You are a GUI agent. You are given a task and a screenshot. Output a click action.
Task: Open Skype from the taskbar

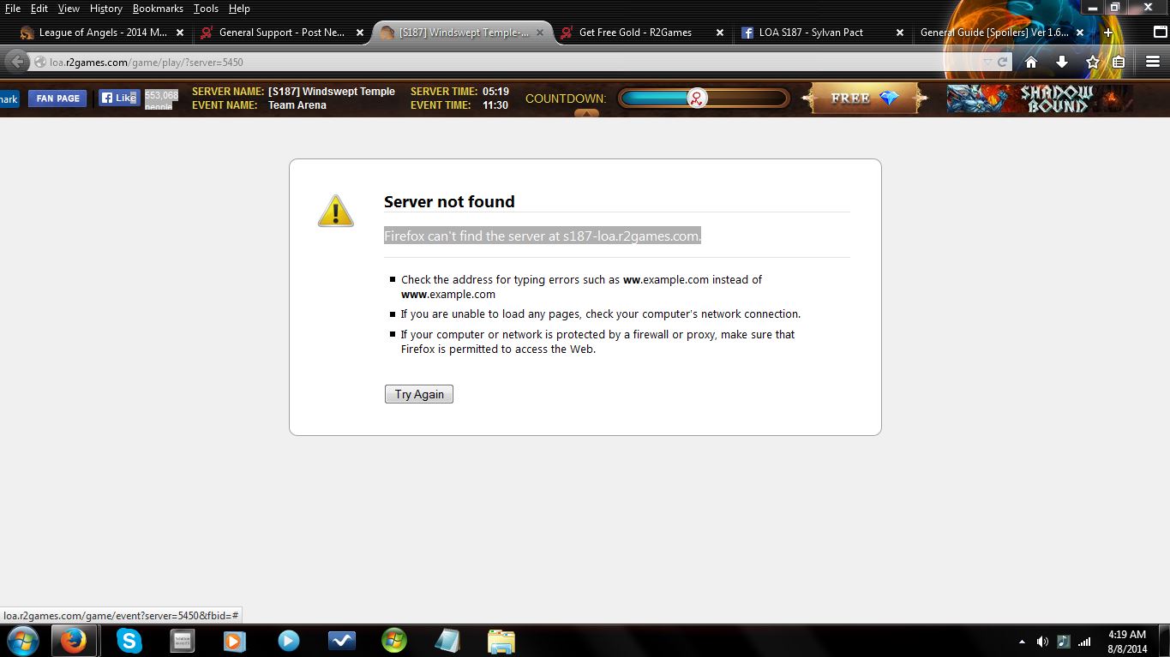click(x=129, y=640)
